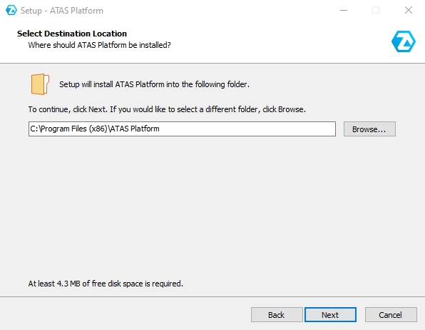Close the ATAS Platform setup window
The height and width of the screenshot is (330, 425).
pyautogui.click(x=408, y=10)
